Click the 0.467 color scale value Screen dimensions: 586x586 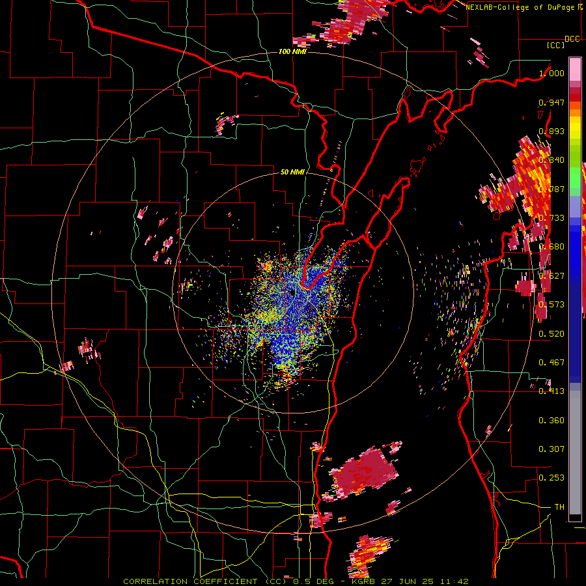[x=551, y=363]
